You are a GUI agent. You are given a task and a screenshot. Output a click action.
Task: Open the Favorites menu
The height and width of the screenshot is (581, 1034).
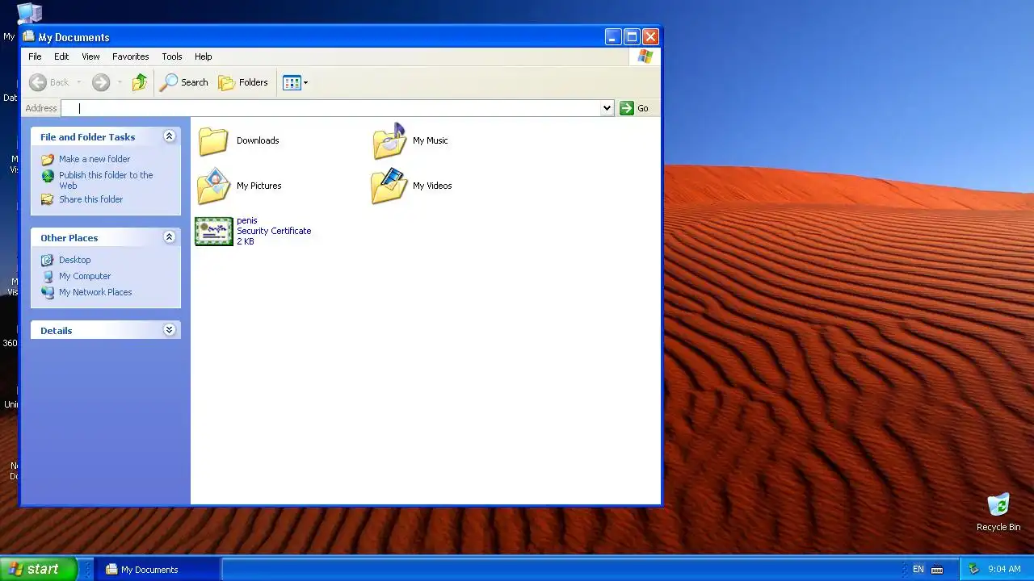tap(130, 56)
